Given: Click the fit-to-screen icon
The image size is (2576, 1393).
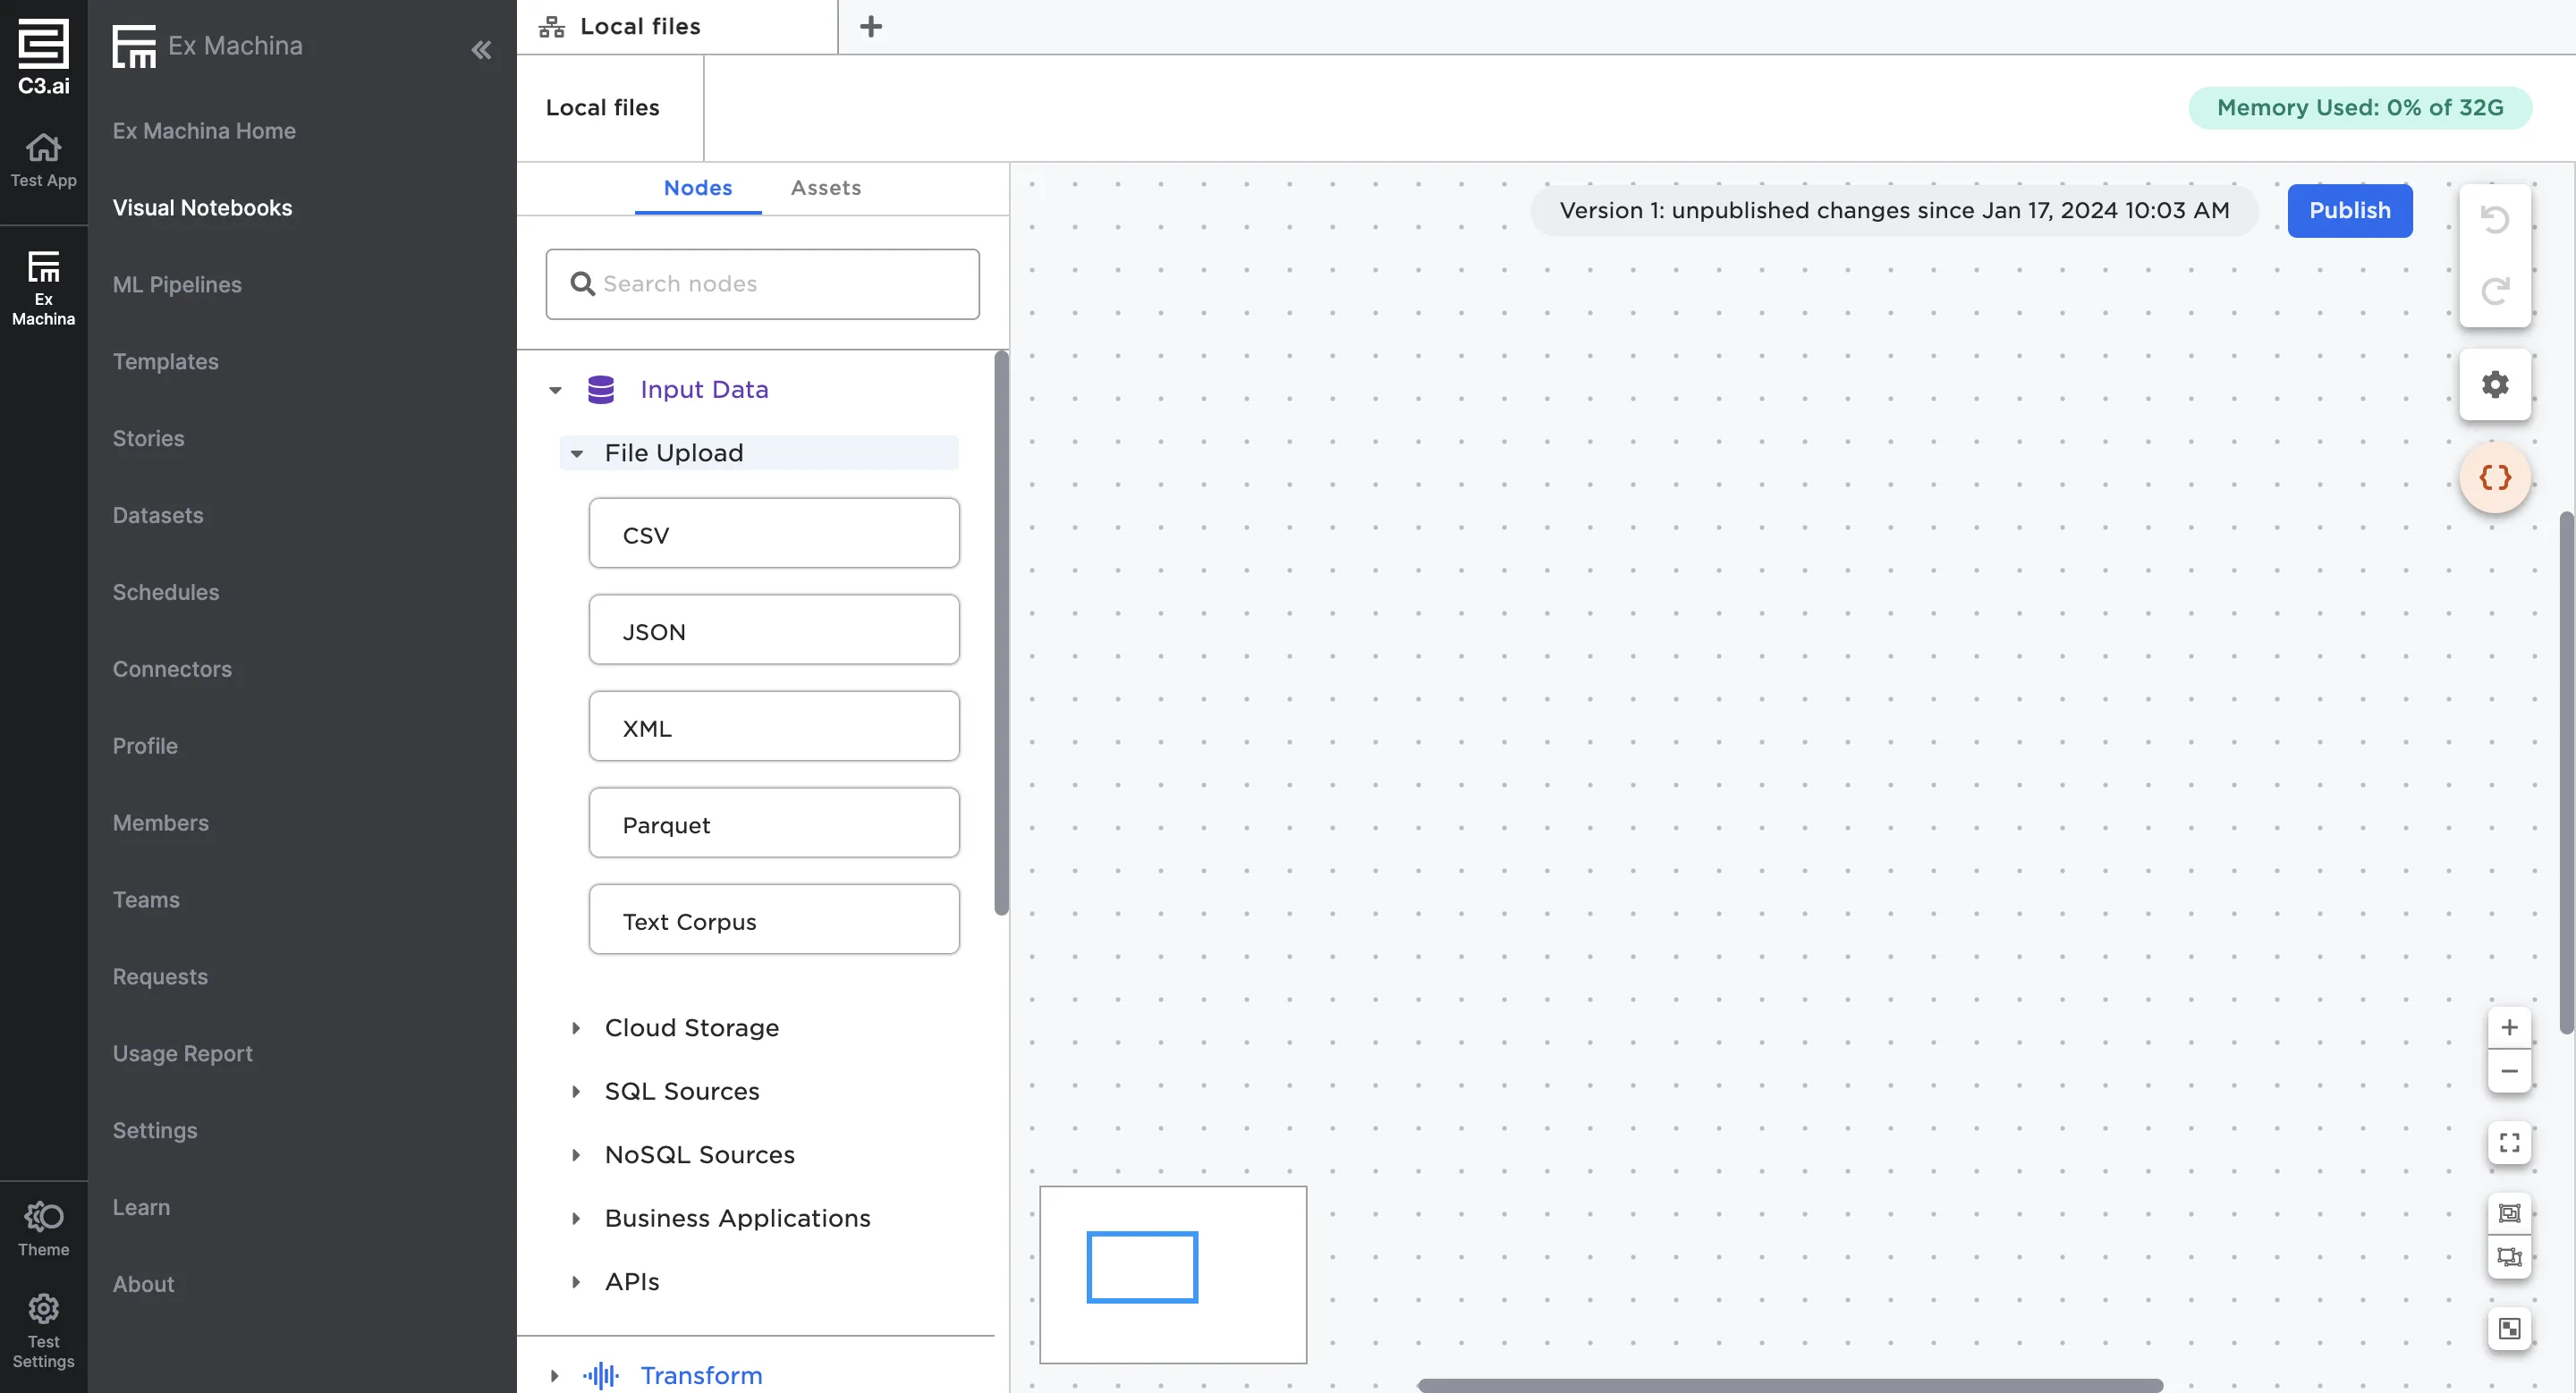Looking at the screenshot, I should click(2508, 1142).
